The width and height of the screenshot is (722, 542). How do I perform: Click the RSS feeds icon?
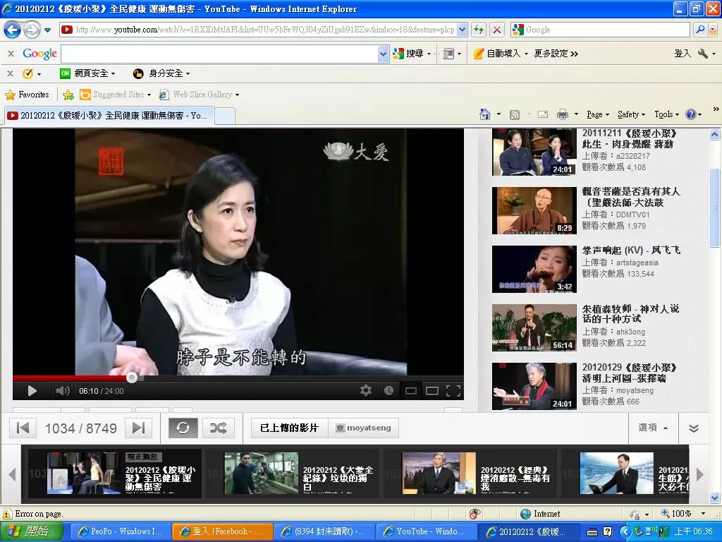coord(514,115)
